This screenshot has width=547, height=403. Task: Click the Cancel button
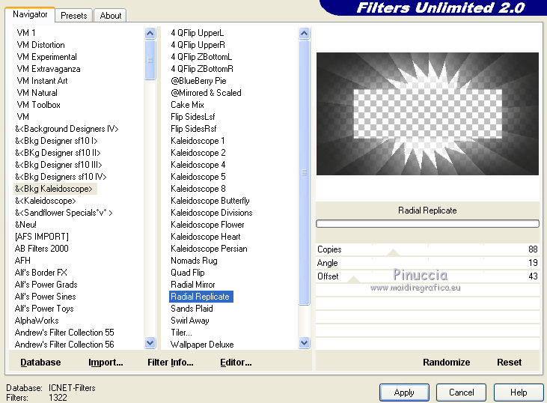(461, 393)
